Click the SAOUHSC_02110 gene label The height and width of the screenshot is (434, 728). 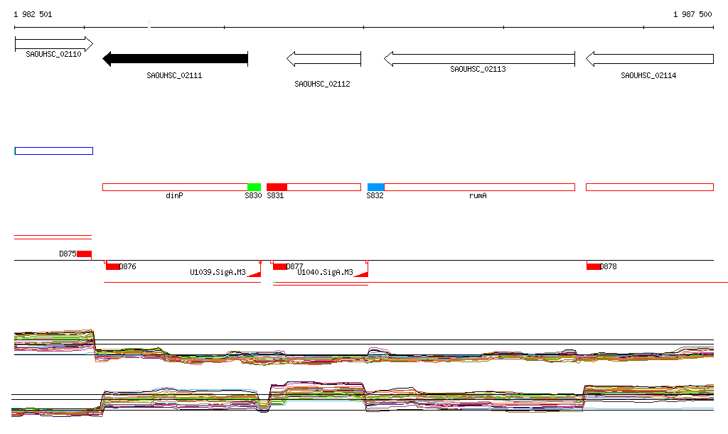[x=53, y=54]
